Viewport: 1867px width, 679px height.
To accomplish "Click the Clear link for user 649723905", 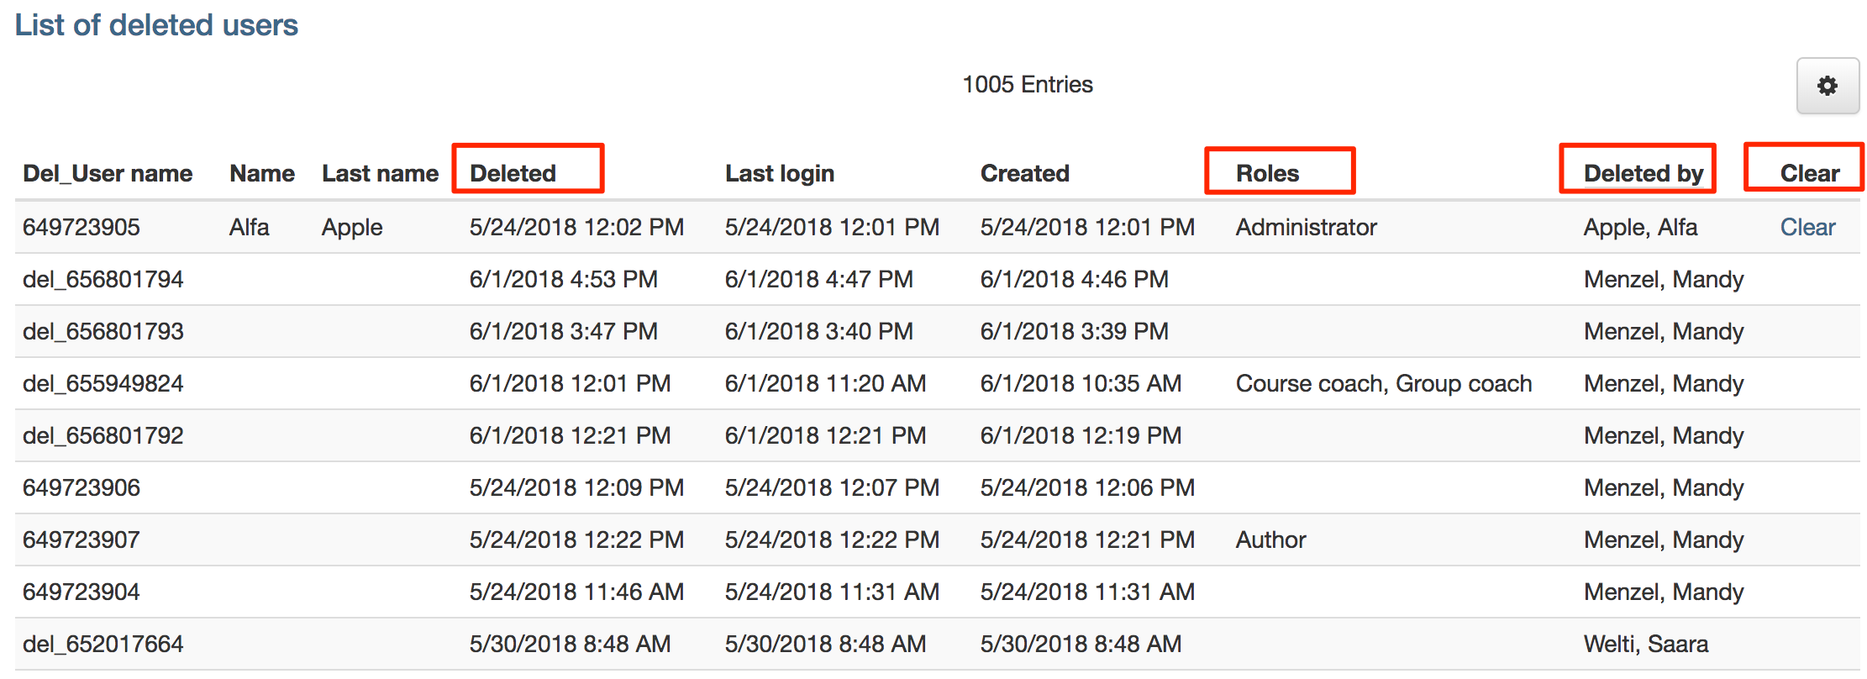I will pos(1807,227).
